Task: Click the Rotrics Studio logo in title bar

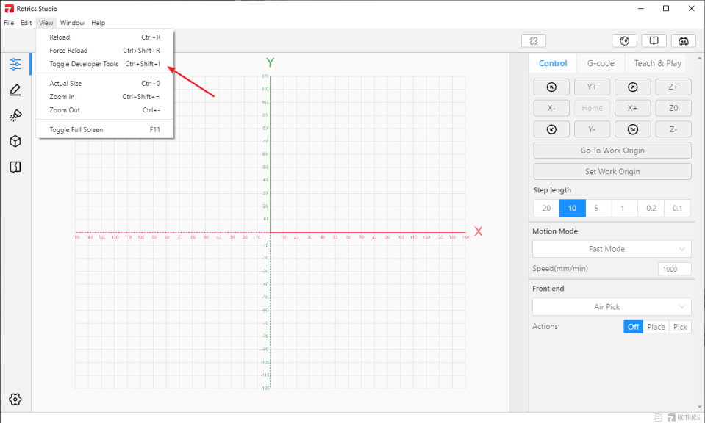Action: point(9,9)
